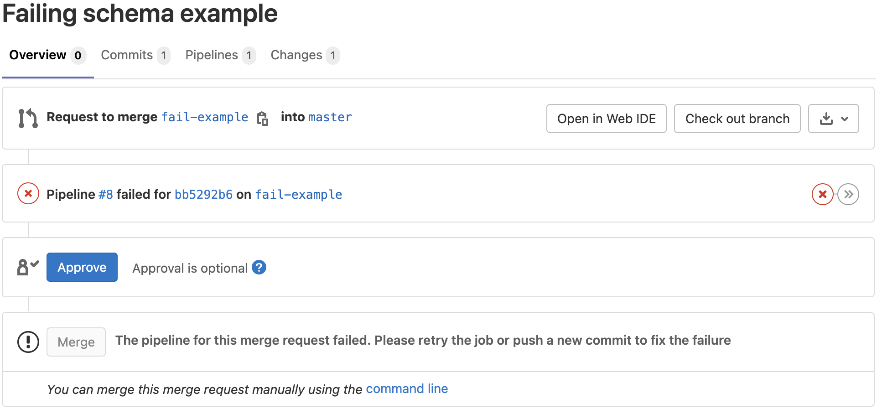Open the merge request in Web IDE

606,119
